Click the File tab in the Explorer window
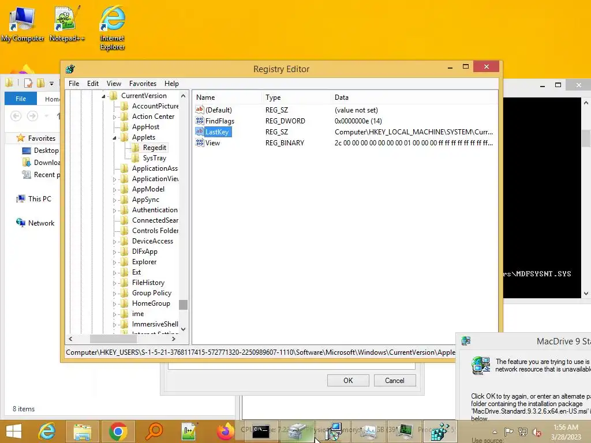Image resolution: width=591 pixels, height=443 pixels. point(21,99)
